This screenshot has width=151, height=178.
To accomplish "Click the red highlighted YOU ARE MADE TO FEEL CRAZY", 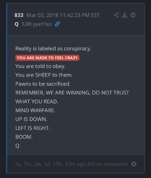I will (47, 58).
